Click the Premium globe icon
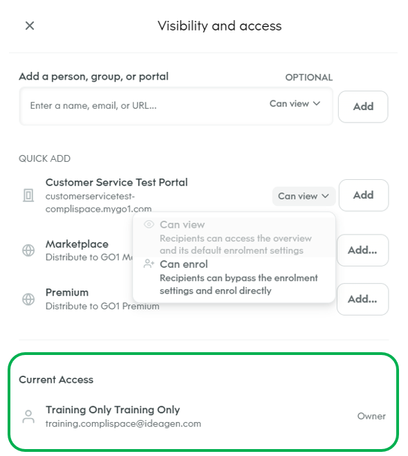The image size is (408, 456). pyautogui.click(x=28, y=299)
